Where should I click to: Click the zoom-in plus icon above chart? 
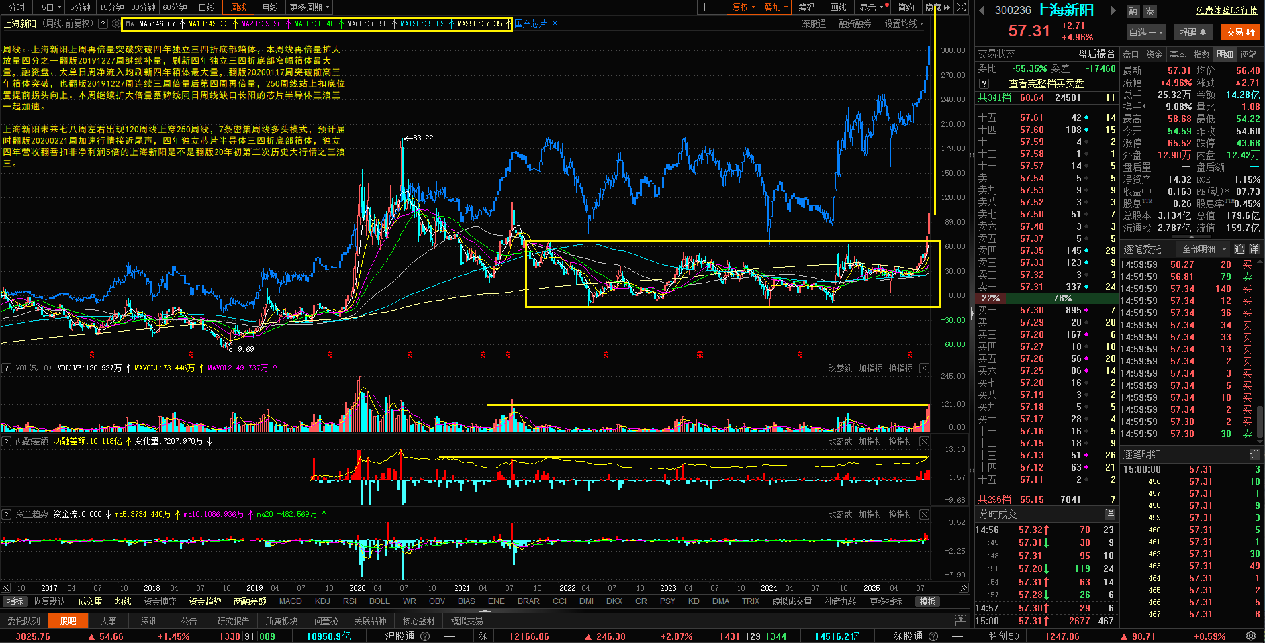pyautogui.click(x=704, y=7)
